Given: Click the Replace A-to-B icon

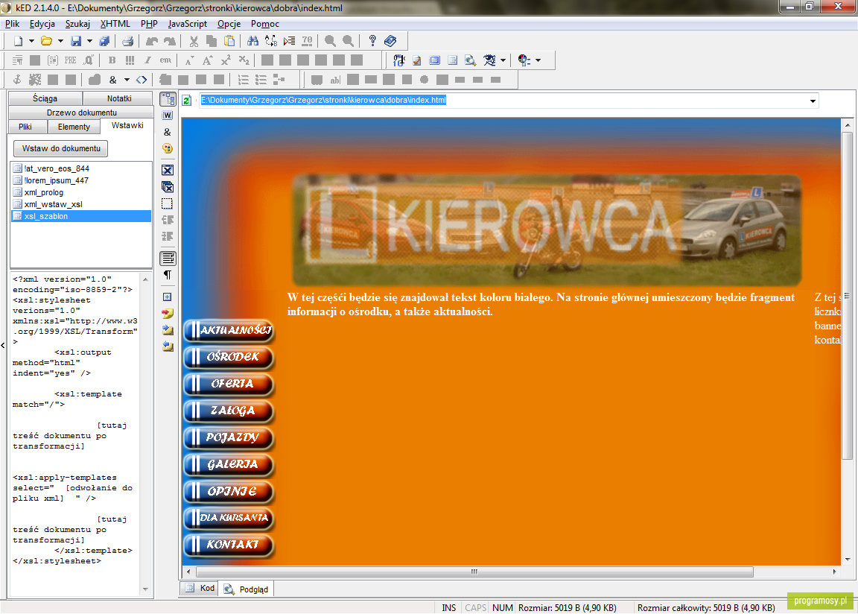Looking at the screenshot, I should coord(271,41).
